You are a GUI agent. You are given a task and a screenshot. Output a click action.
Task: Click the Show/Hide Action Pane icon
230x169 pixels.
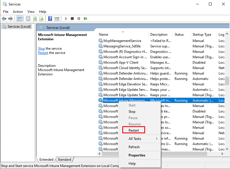(57, 19)
